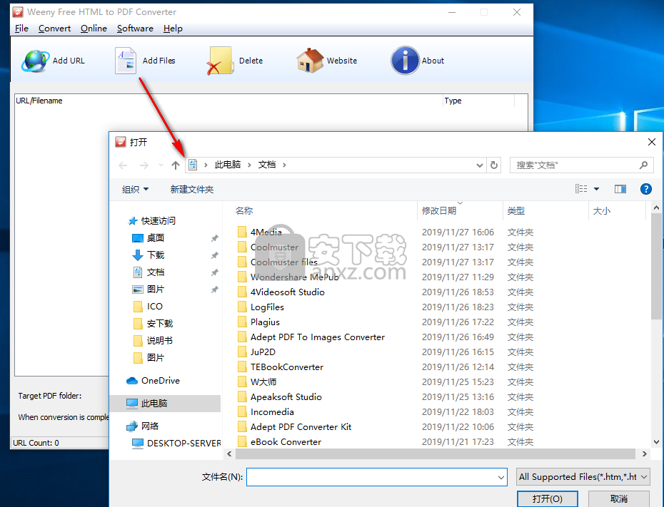Screen dimensions: 664x507
Task: Click the change view layout icon
Action: pos(581,189)
